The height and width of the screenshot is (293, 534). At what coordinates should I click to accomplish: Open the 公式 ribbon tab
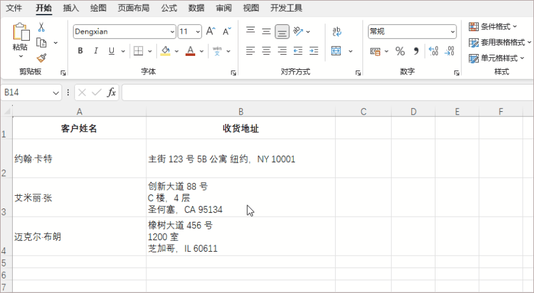[169, 8]
